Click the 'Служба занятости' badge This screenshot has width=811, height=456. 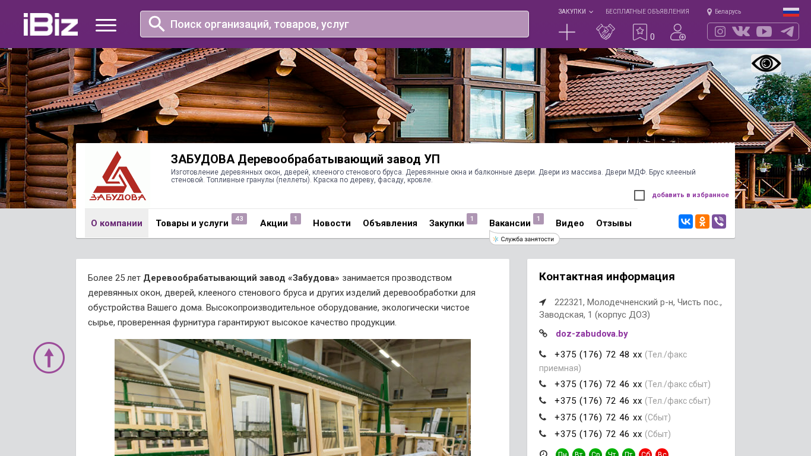point(525,239)
